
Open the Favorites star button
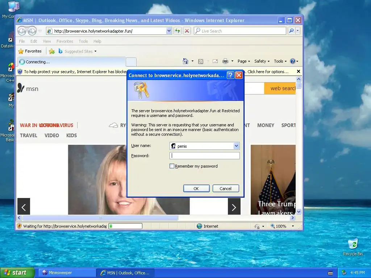[30, 51]
